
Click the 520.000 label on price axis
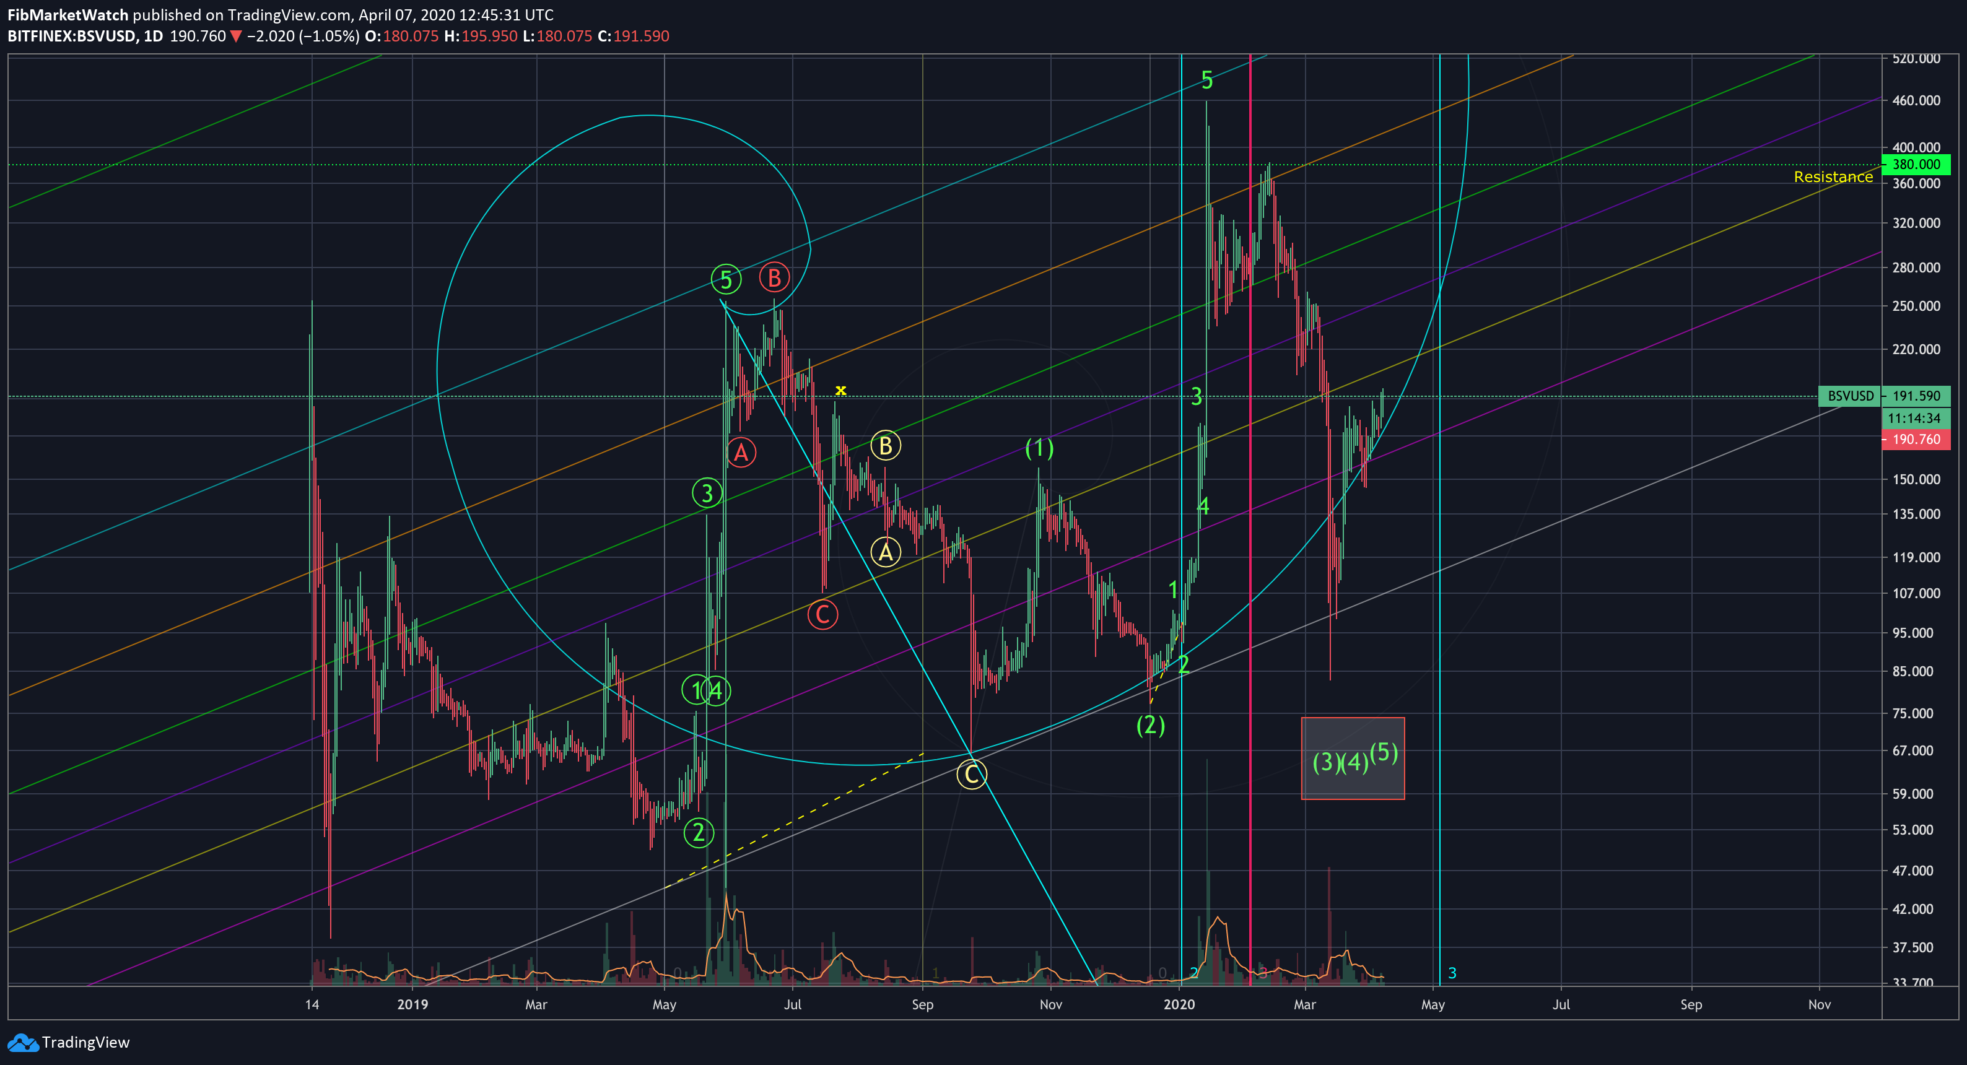tap(1916, 59)
